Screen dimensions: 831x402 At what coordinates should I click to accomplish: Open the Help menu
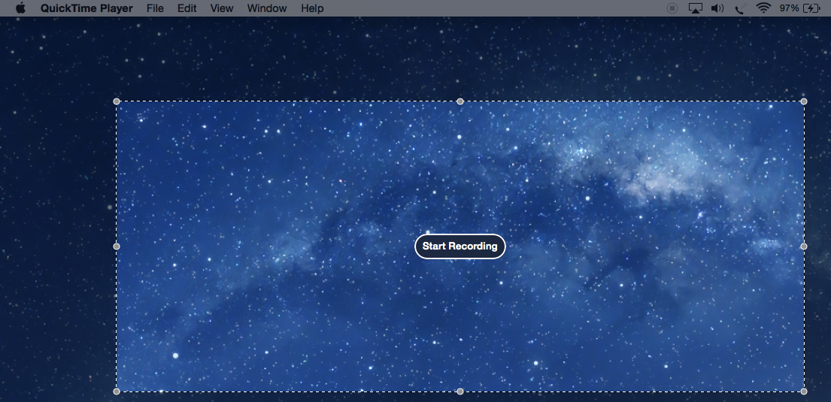[312, 8]
